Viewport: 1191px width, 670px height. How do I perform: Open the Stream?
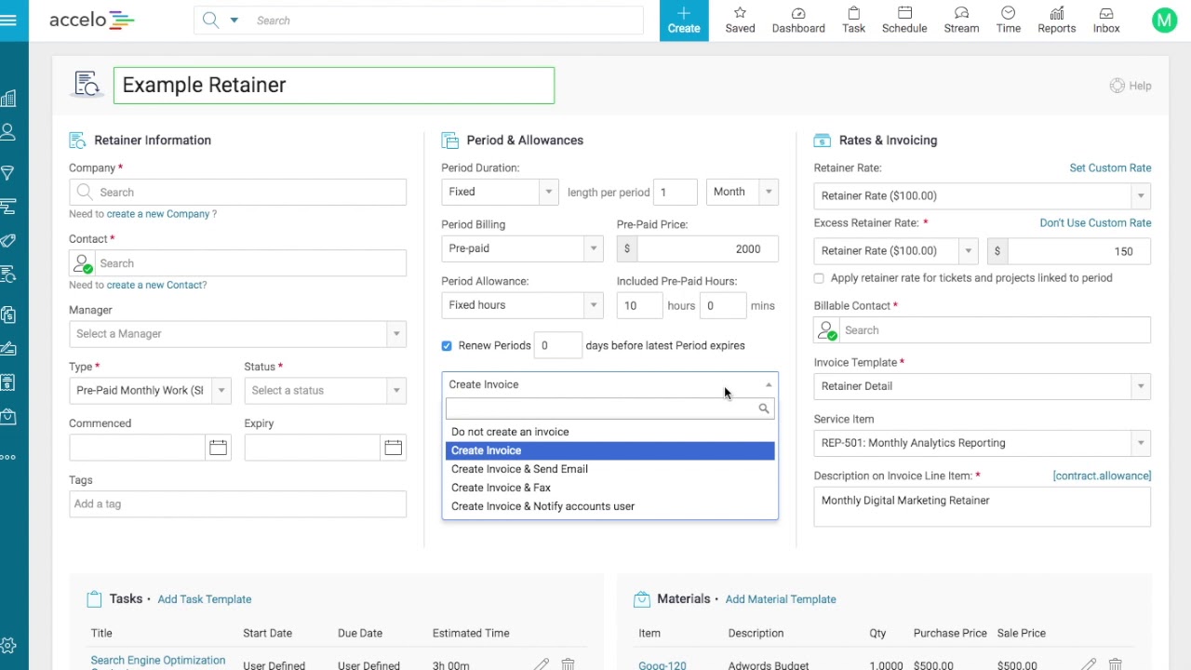(961, 20)
